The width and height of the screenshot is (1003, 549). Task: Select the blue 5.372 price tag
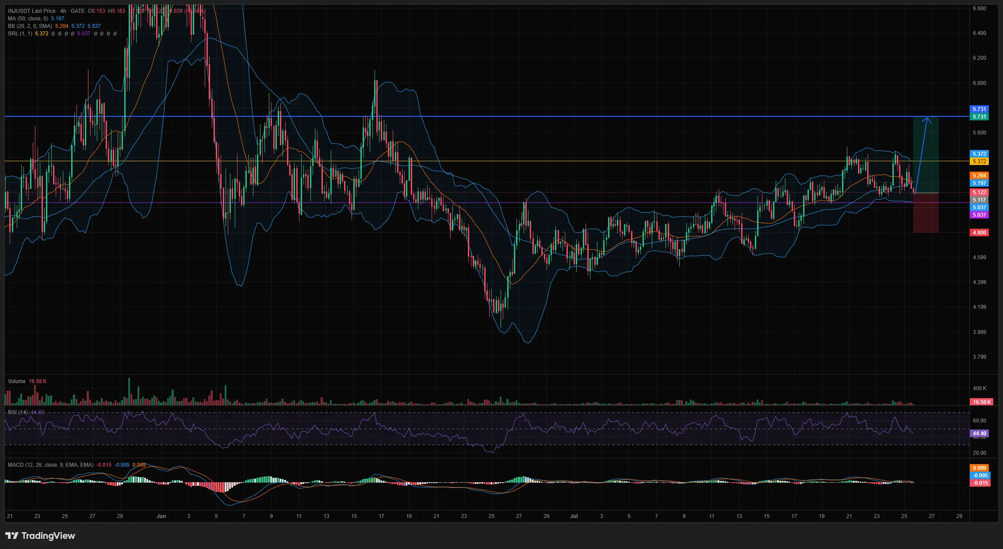point(980,154)
